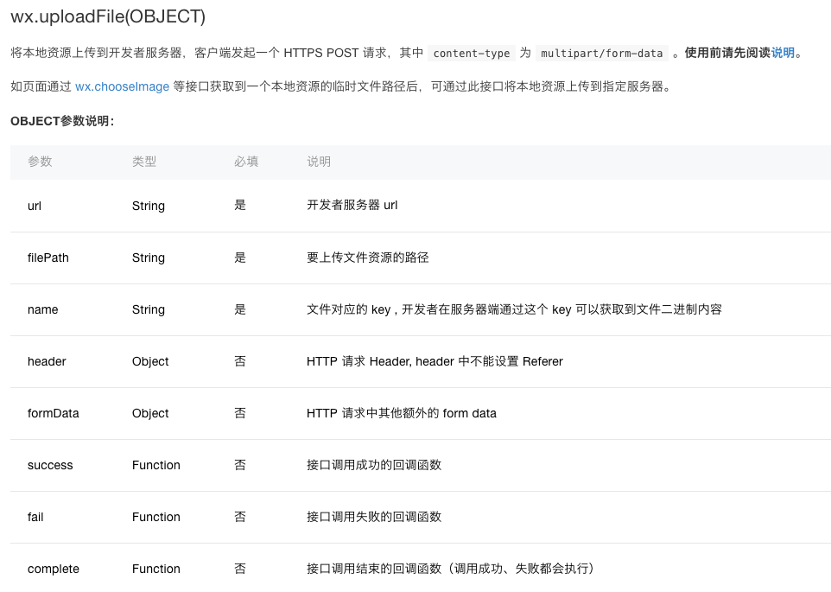Viewport: 831px width, 592px height.
Task: Click the 类型 column header
Action: [x=144, y=162]
